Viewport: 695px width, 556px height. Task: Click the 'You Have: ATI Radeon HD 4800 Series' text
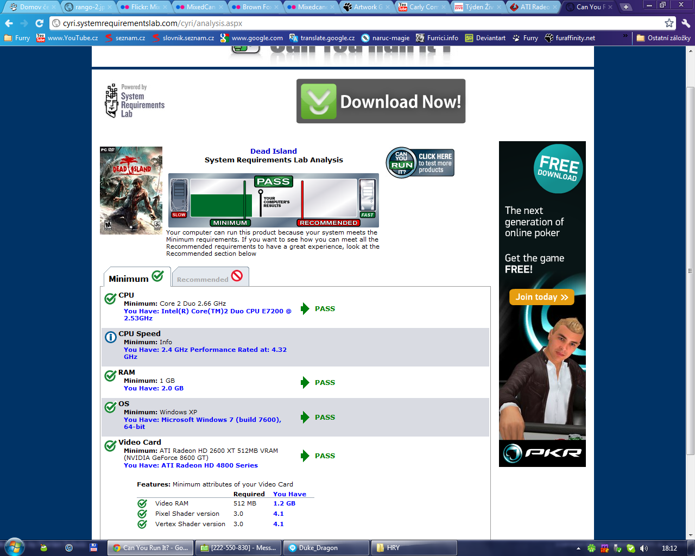click(191, 465)
